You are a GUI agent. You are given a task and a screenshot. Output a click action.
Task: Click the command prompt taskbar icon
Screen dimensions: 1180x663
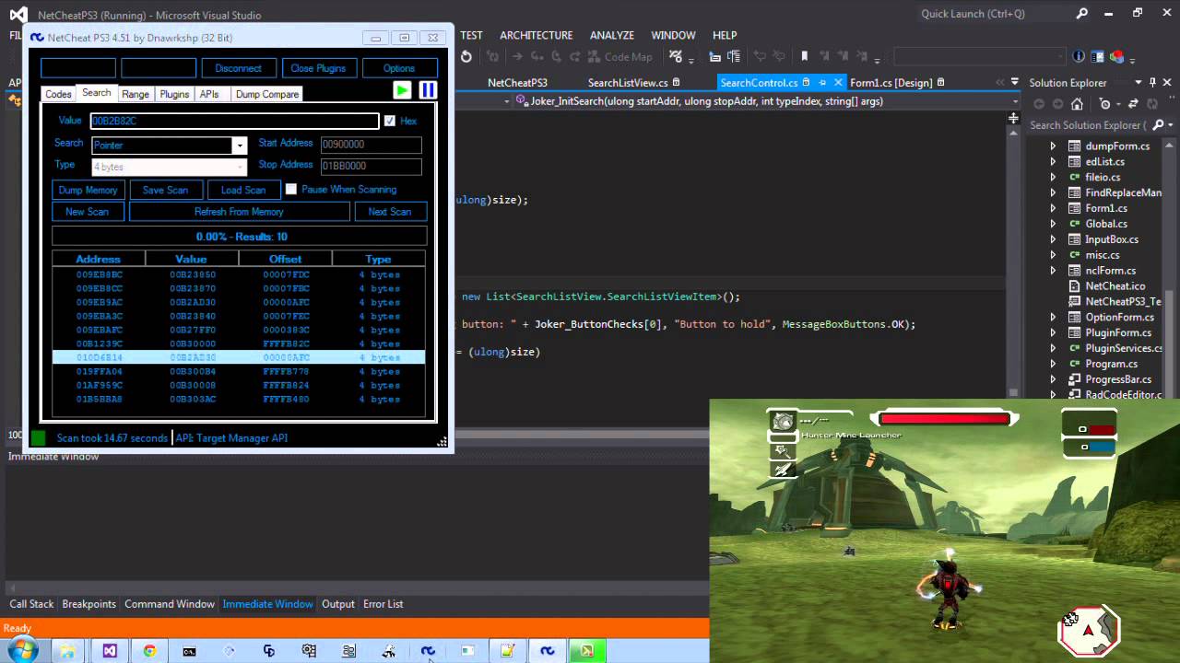coord(189,651)
